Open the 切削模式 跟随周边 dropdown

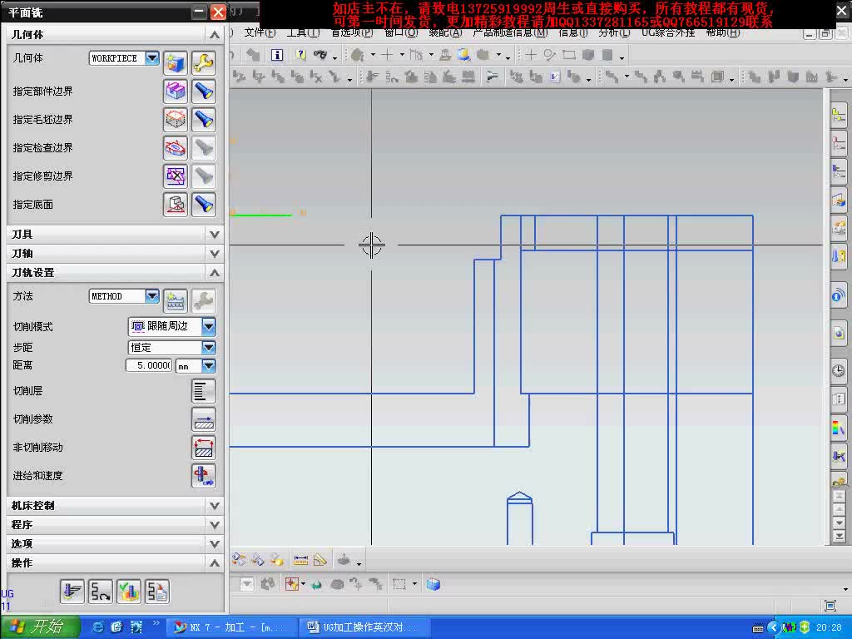click(209, 326)
